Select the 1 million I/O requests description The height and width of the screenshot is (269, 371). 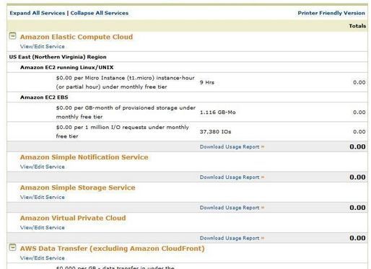[122, 132]
